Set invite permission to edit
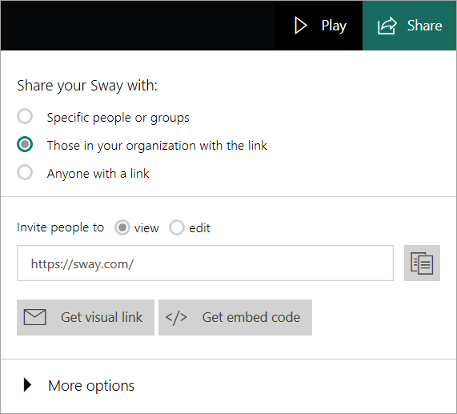457x414 pixels. coord(177,227)
